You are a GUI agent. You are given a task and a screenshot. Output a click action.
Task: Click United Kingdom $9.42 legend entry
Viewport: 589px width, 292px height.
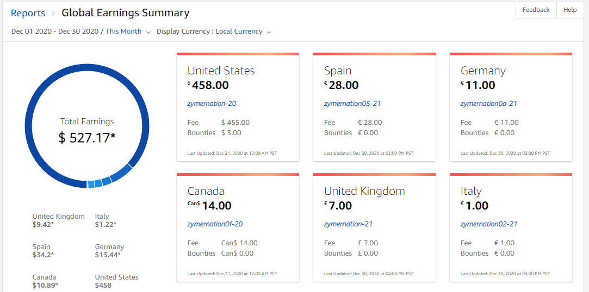[58, 220]
